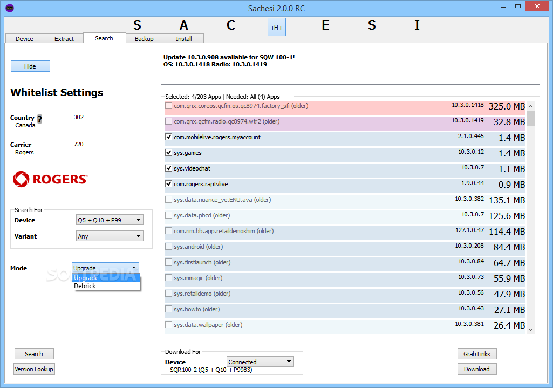Viewport: 553px width, 388px height.
Task: Toggle the radio.qc8974.wtr2 checkbox
Action: [168, 121]
